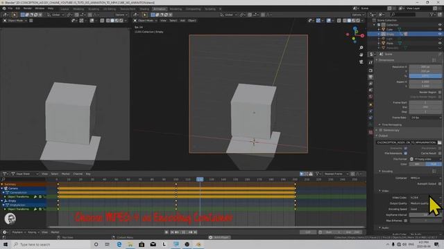444x249 pixels.
Task: Collapse the Encoding panel
Action: click(x=379, y=172)
